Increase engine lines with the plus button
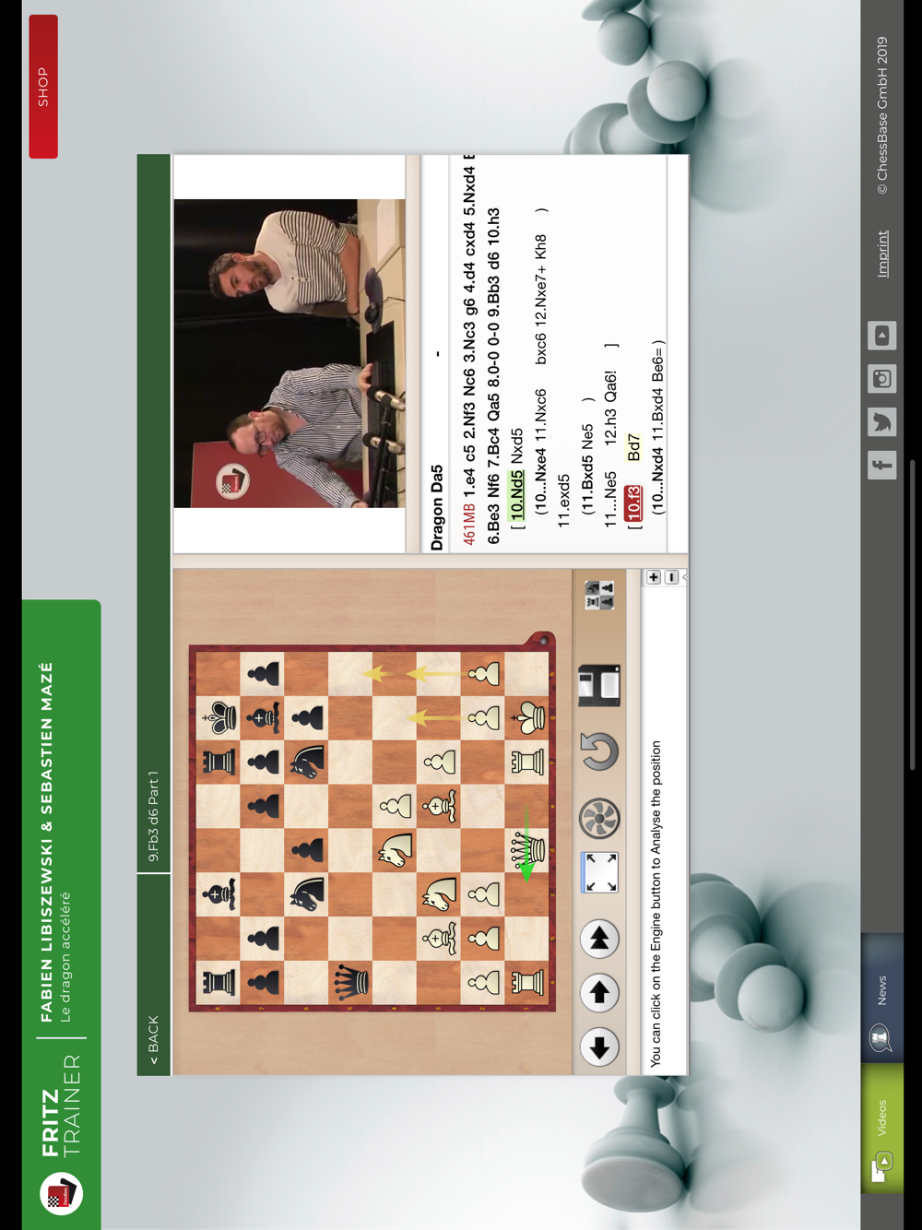Viewport: 922px width, 1230px height. (654, 577)
